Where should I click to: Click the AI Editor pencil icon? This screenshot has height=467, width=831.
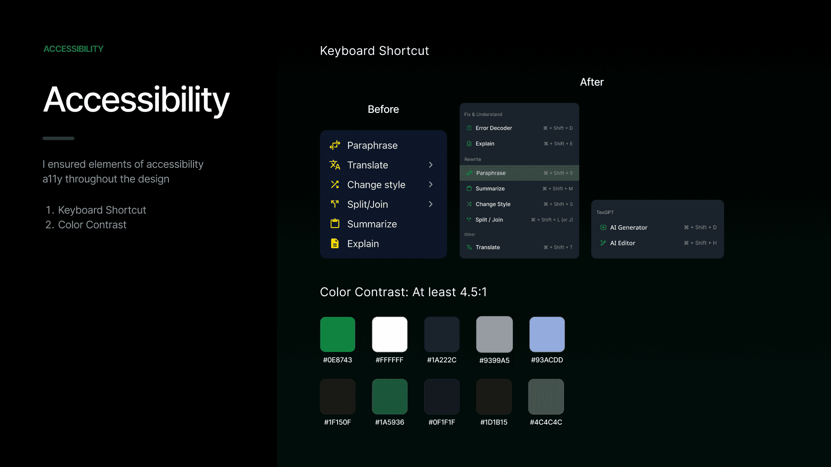(603, 243)
